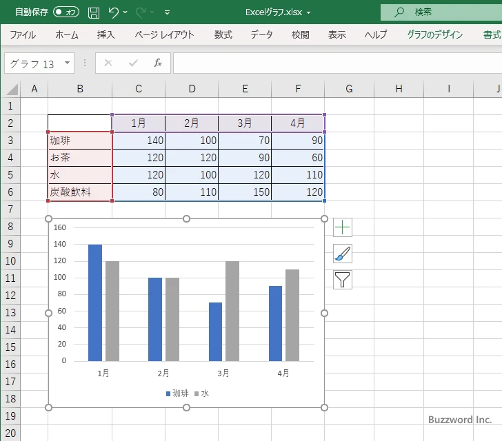
Task: Switch to the グラフのデザイン tab
Action: coord(434,34)
